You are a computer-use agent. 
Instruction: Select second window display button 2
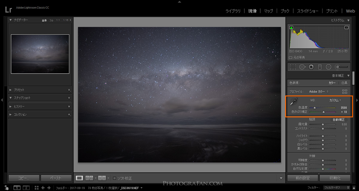point(26,188)
